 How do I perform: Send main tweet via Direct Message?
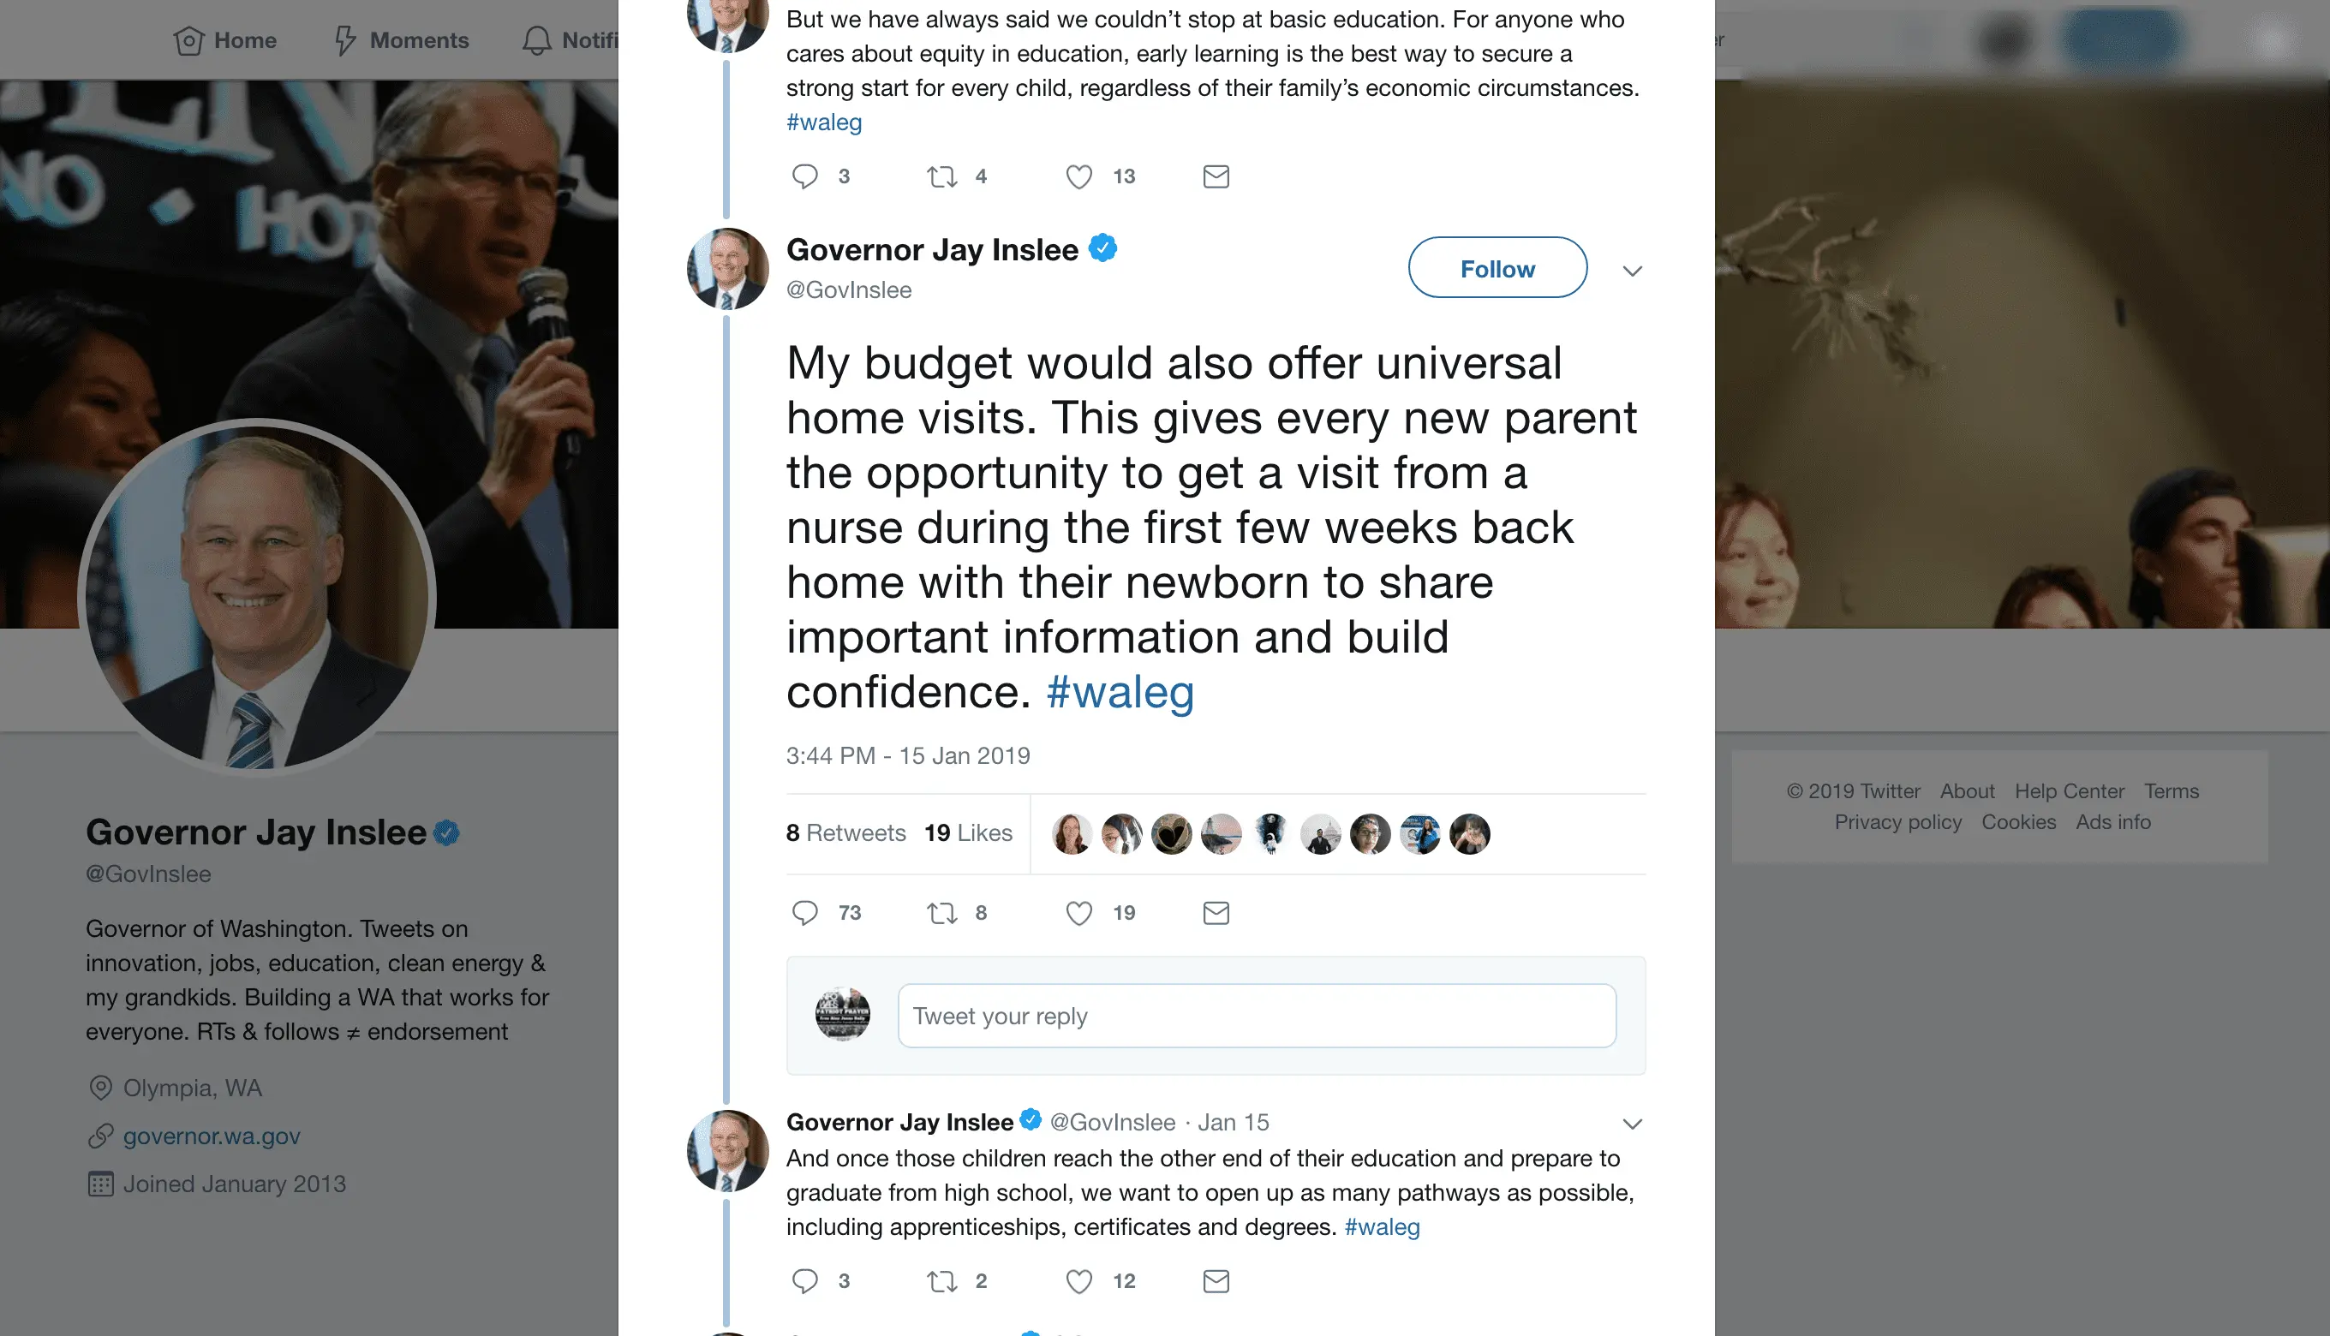pos(1215,913)
